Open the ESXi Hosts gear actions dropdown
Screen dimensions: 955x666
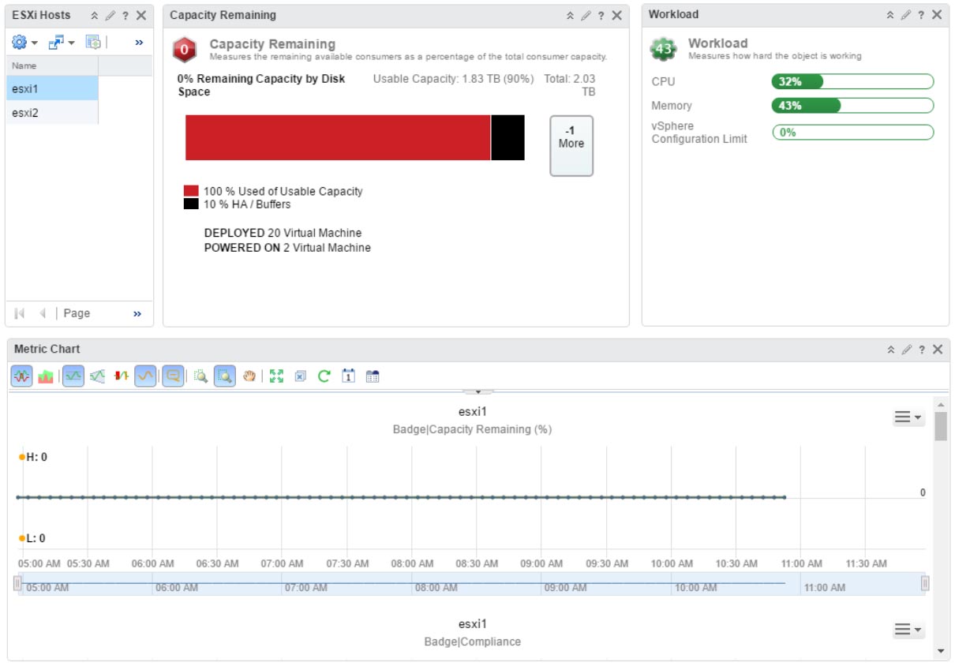tap(25, 42)
